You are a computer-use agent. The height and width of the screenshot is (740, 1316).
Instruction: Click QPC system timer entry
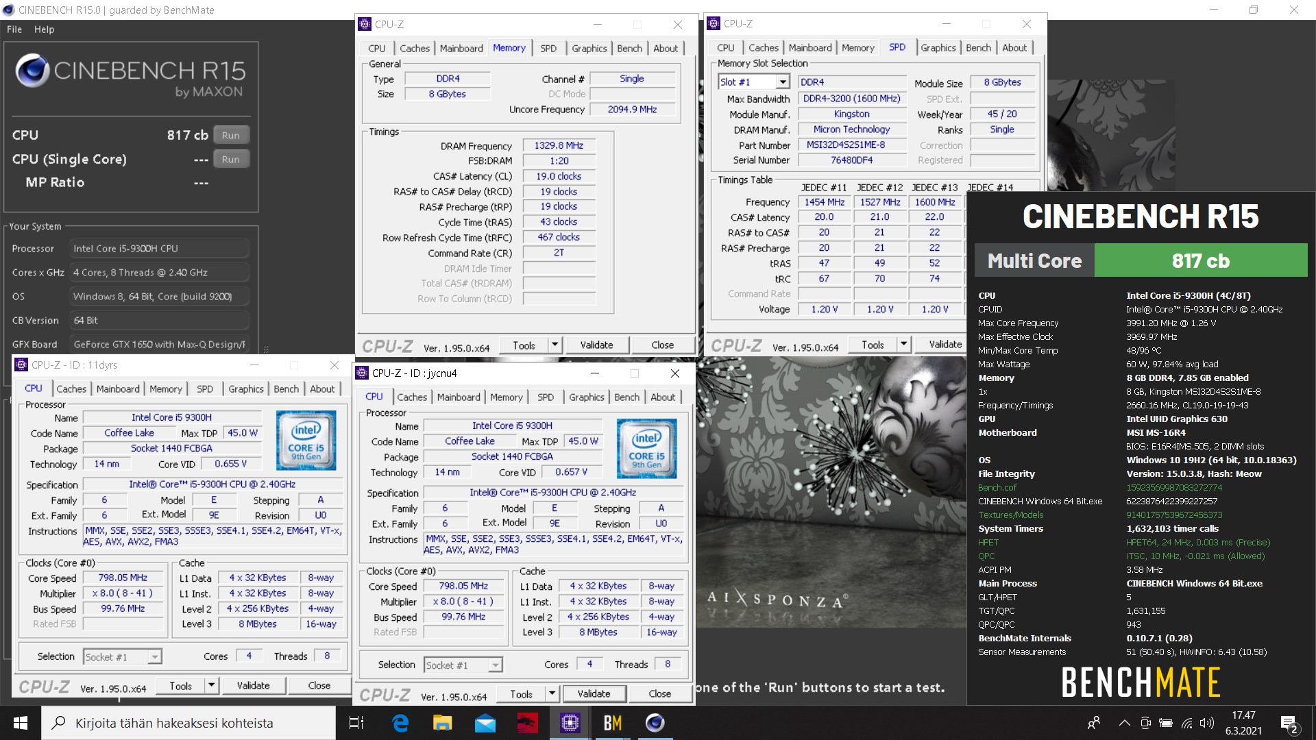point(986,556)
